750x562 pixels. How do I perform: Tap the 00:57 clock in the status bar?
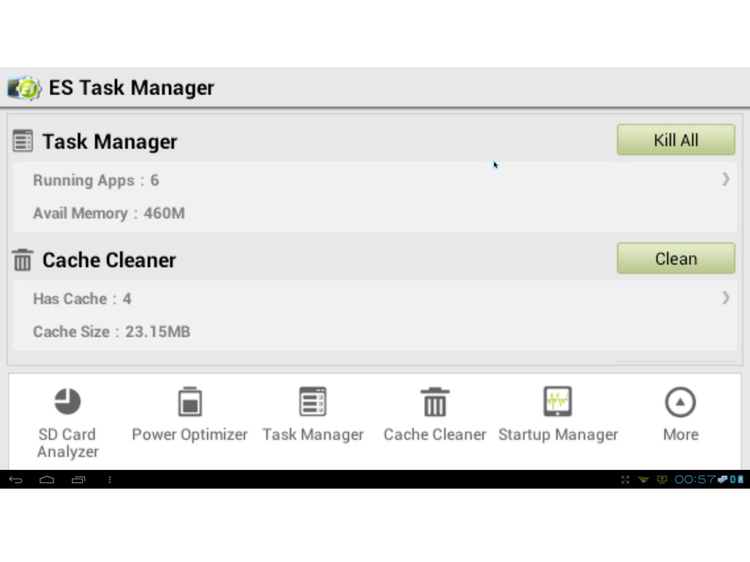click(695, 479)
